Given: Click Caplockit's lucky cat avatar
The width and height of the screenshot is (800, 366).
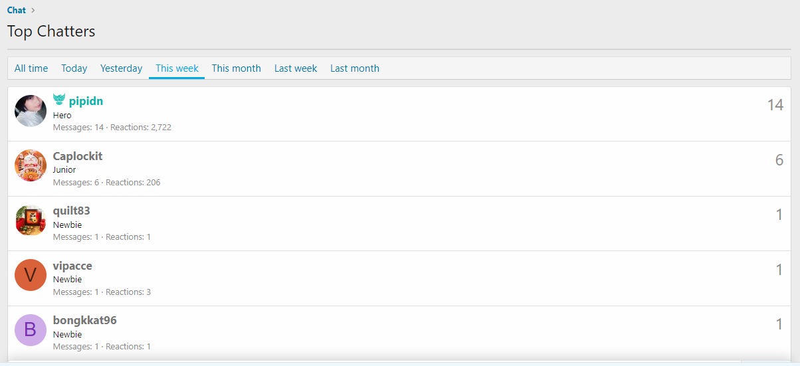Looking at the screenshot, I should click(x=31, y=165).
